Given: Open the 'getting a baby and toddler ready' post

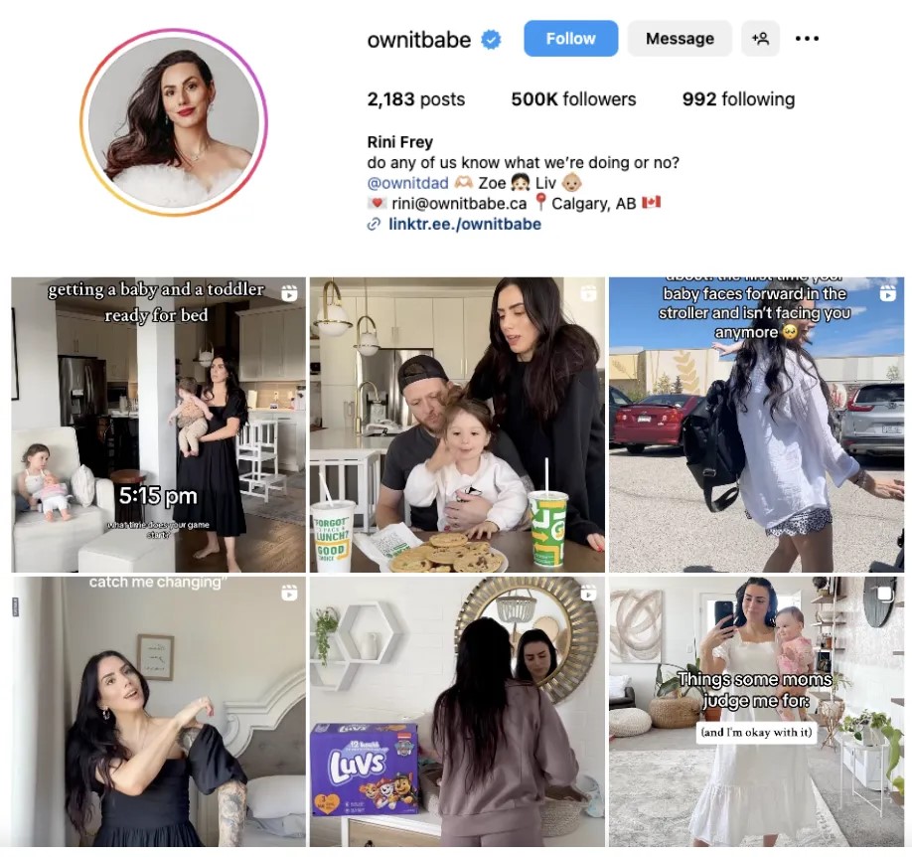Looking at the screenshot, I should [x=158, y=425].
